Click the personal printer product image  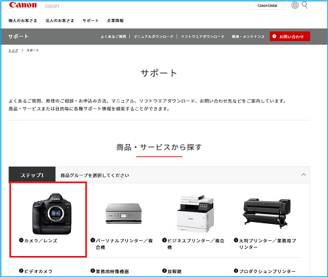[x=123, y=213]
